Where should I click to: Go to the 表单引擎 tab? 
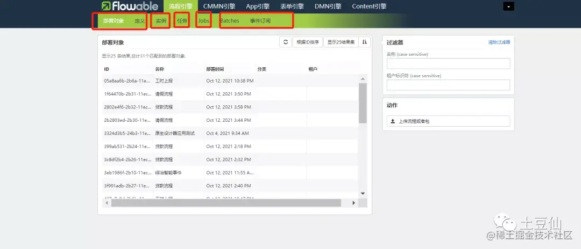click(292, 6)
